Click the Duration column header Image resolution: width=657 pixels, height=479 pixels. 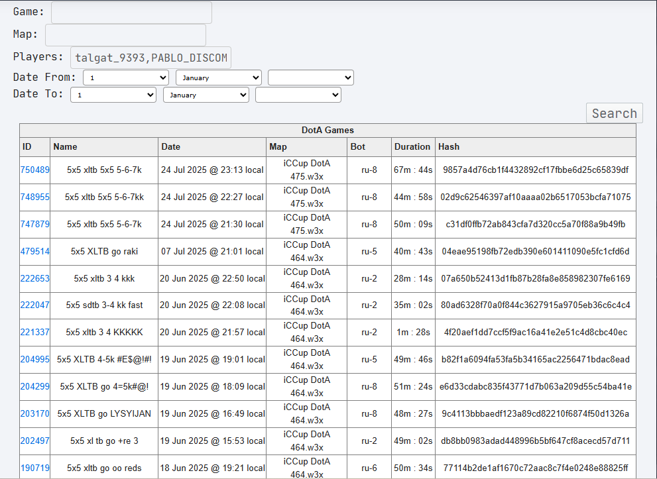pos(413,147)
